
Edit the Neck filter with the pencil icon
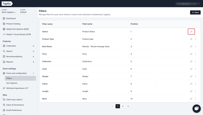(191, 99)
